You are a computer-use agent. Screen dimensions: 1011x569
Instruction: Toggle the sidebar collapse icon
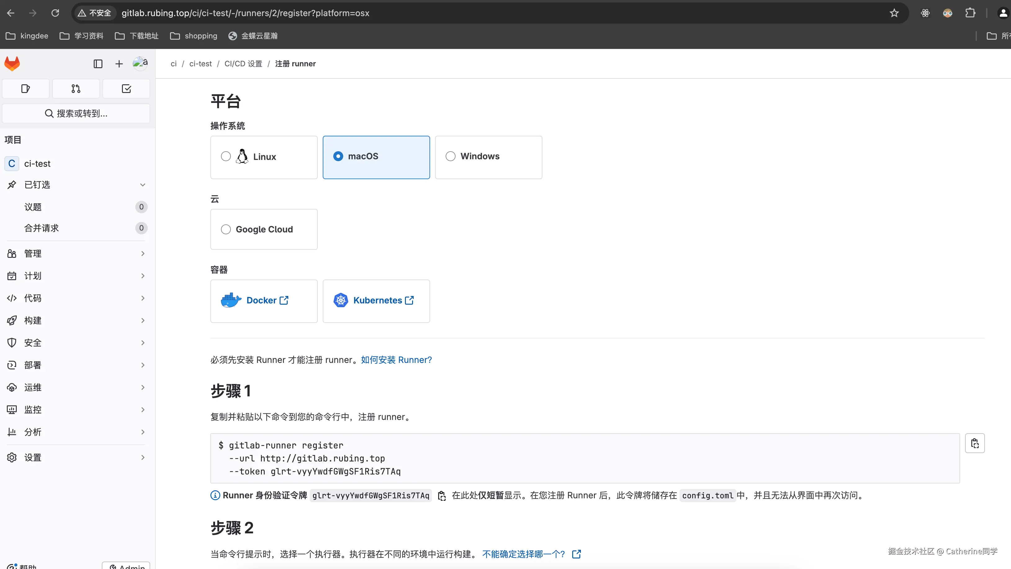pyautogui.click(x=98, y=64)
